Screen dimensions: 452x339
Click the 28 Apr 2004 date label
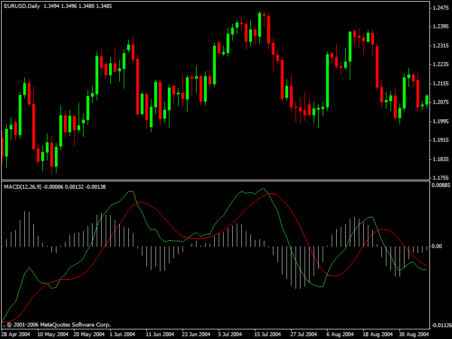click(16, 334)
